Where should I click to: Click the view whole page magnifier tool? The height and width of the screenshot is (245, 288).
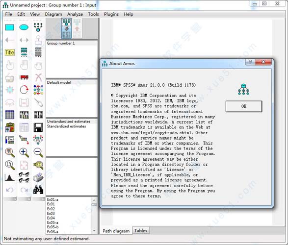[x=9, y=165]
